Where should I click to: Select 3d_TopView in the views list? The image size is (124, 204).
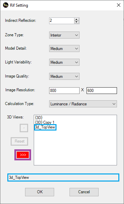(x=45, y=127)
